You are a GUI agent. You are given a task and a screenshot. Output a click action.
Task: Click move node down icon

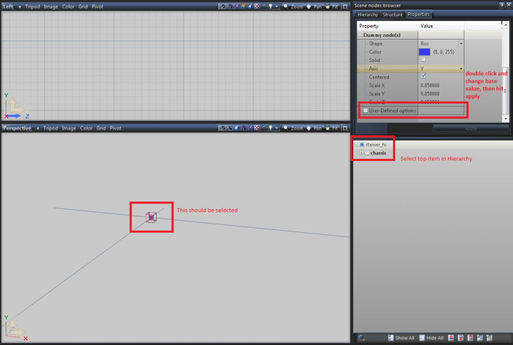point(461,338)
